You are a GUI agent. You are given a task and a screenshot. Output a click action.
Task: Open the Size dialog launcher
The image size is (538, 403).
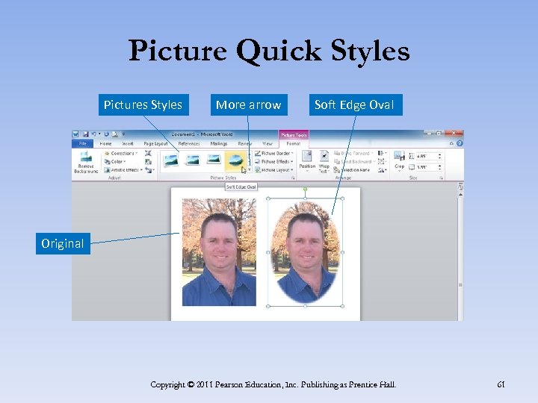click(442, 178)
